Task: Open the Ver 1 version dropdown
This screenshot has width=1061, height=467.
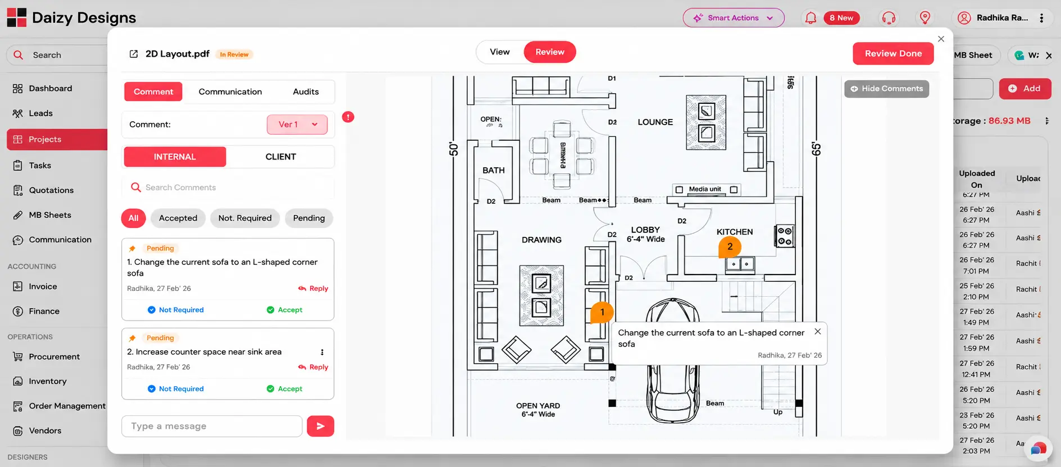Action: click(297, 124)
